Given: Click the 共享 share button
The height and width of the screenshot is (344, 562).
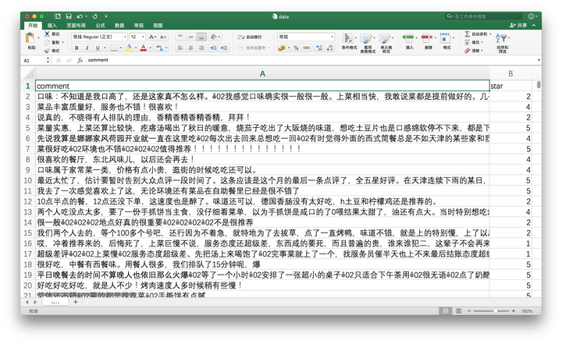Looking at the screenshot, I should point(518,25).
